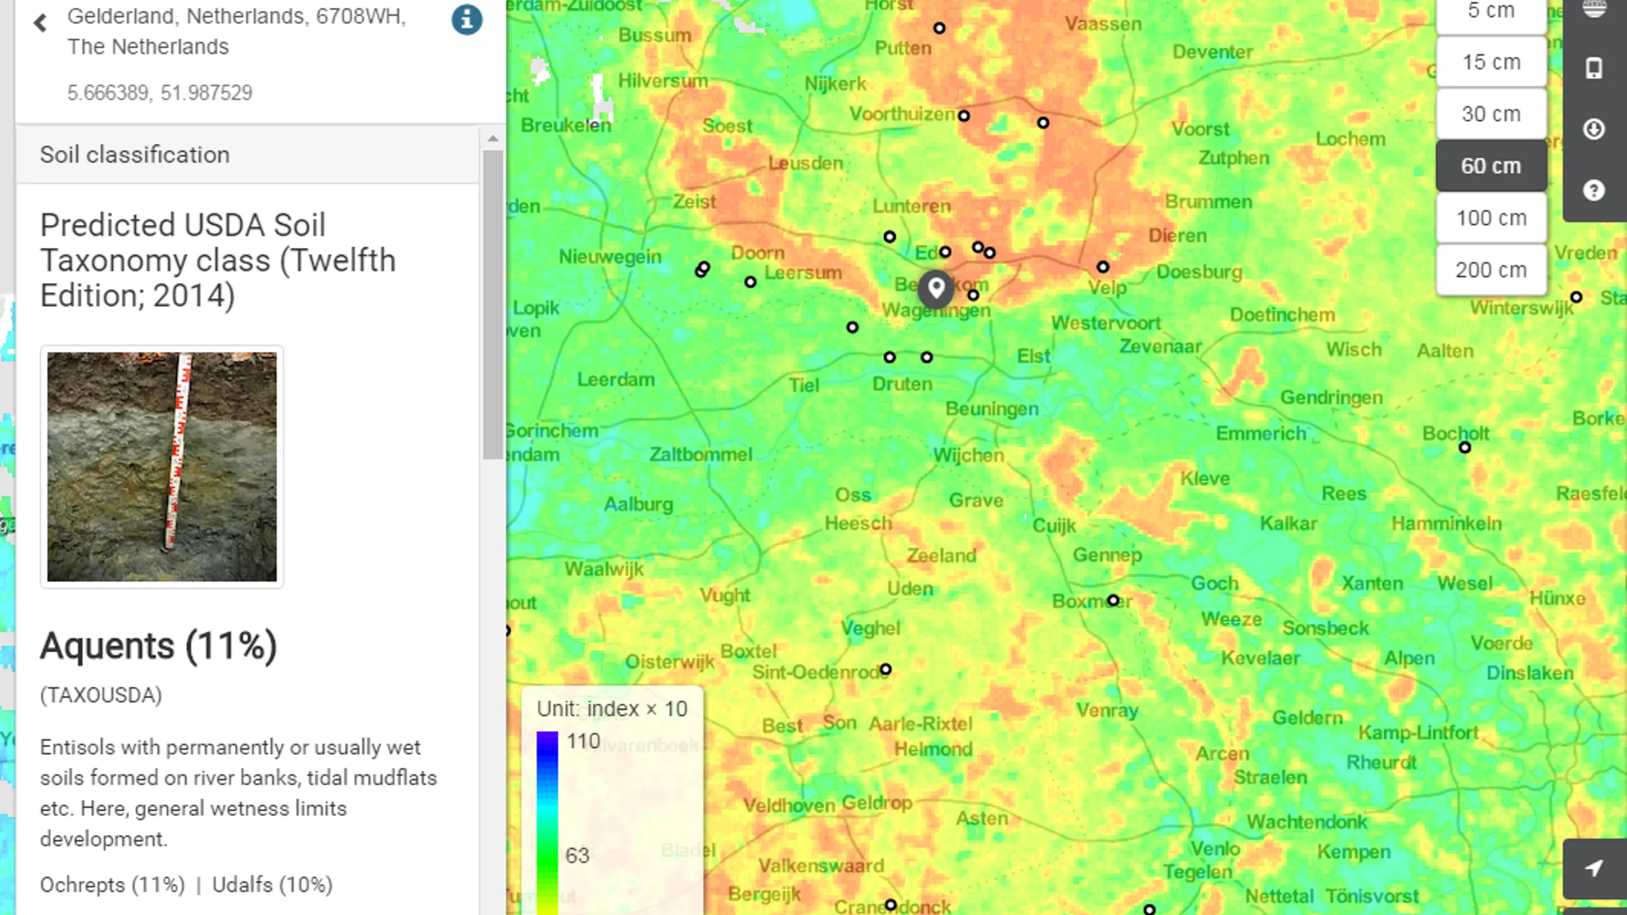Click the Udalfs (10%) alternative class
The width and height of the screenshot is (1627, 915).
(x=272, y=885)
